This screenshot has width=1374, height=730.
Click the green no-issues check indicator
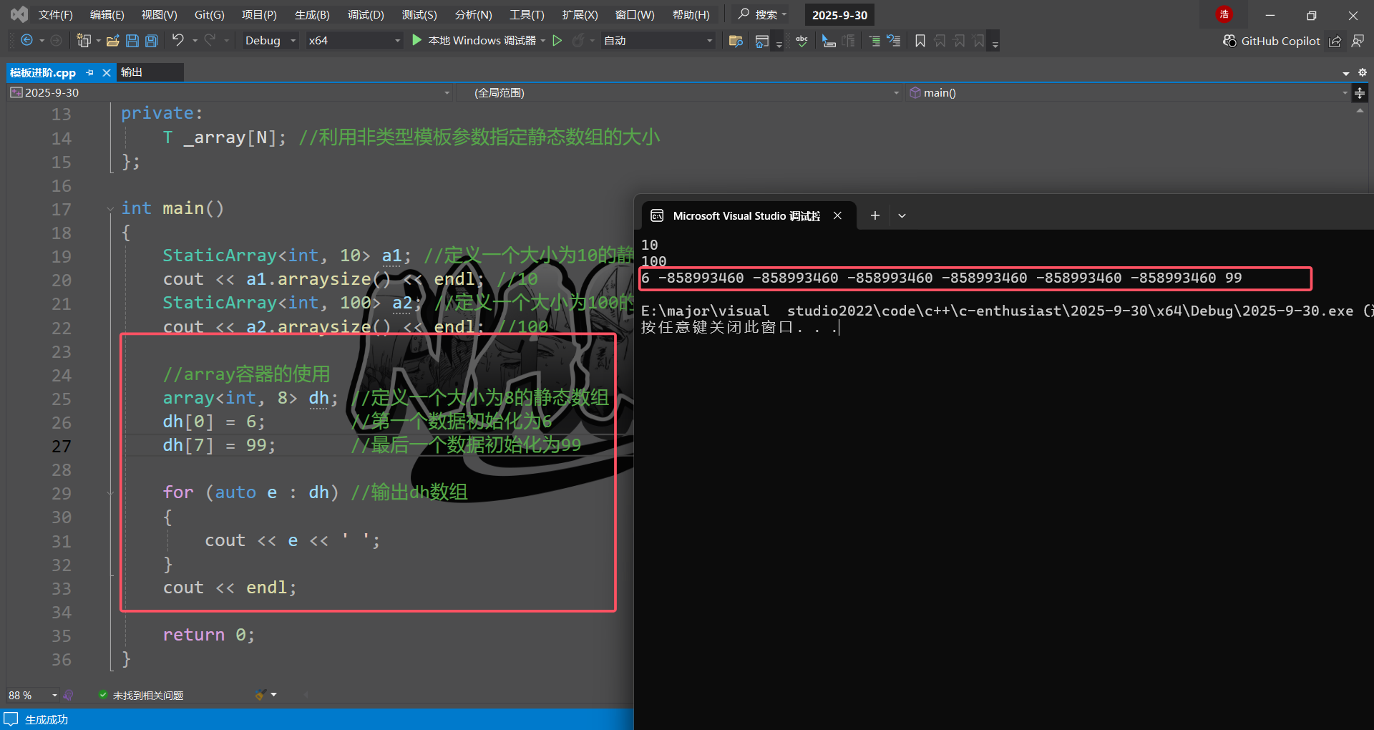[x=103, y=695]
